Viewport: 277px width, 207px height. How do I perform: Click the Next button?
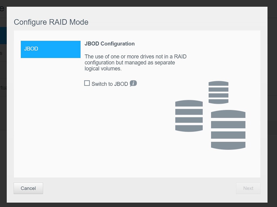coord(248,188)
